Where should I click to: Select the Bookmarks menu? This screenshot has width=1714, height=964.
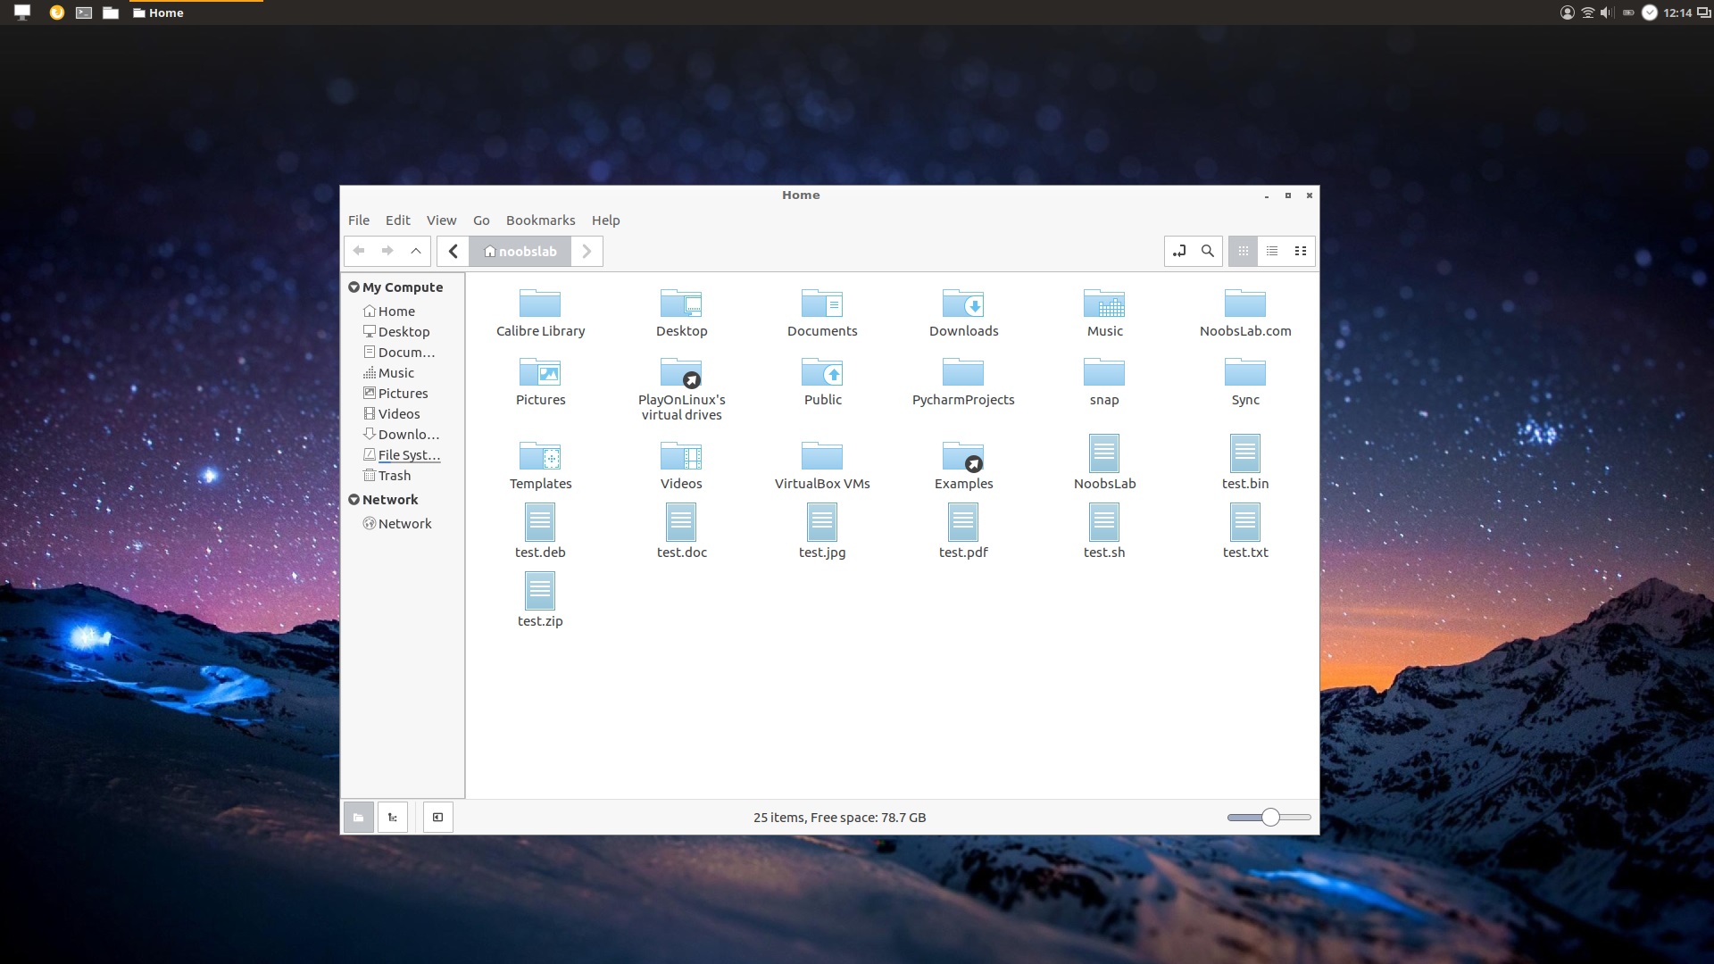(540, 220)
